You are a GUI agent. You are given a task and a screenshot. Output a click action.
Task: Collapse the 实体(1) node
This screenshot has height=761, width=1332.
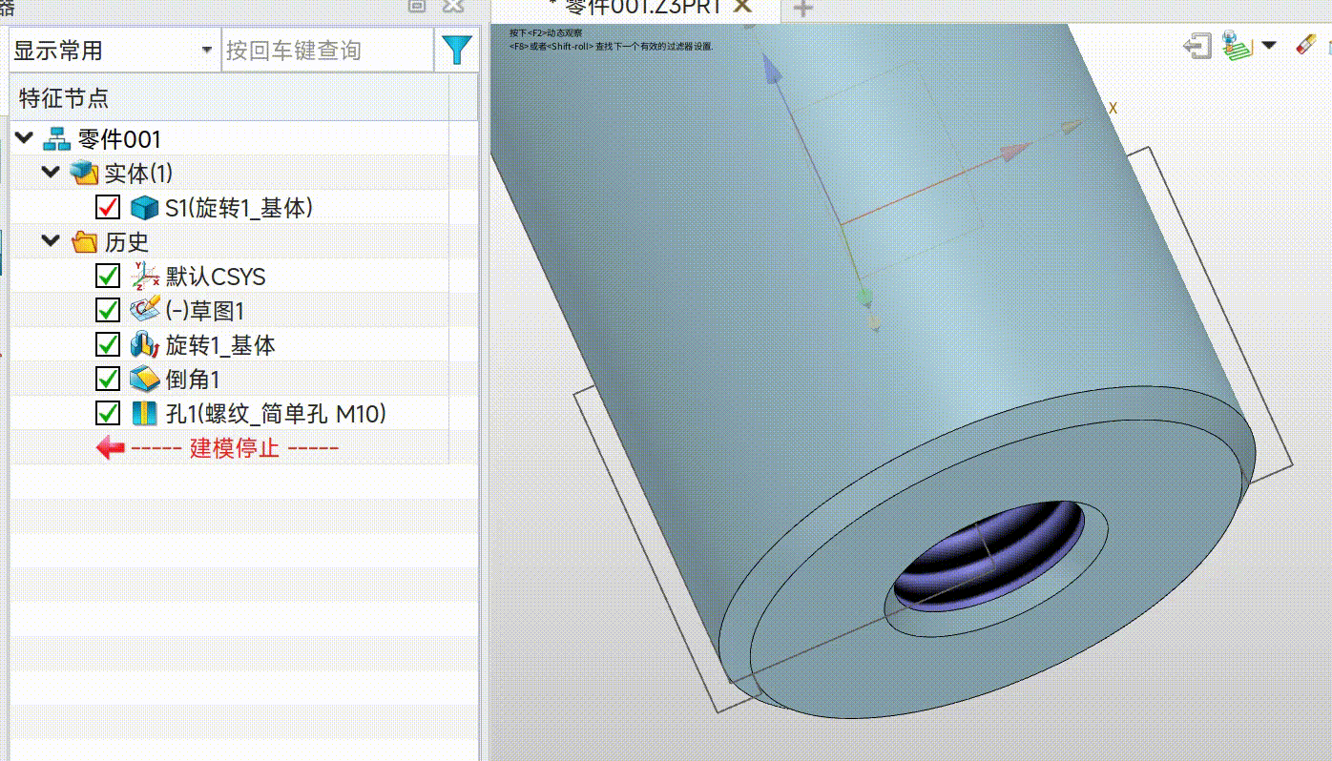click(x=51, y=174)
